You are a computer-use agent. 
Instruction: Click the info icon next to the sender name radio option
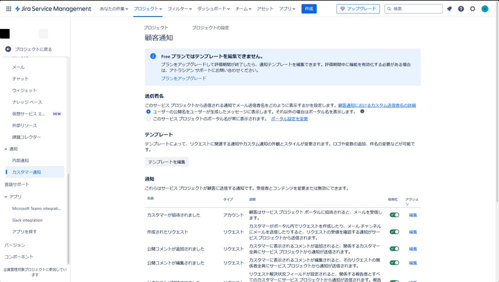(x=362, y=111)
